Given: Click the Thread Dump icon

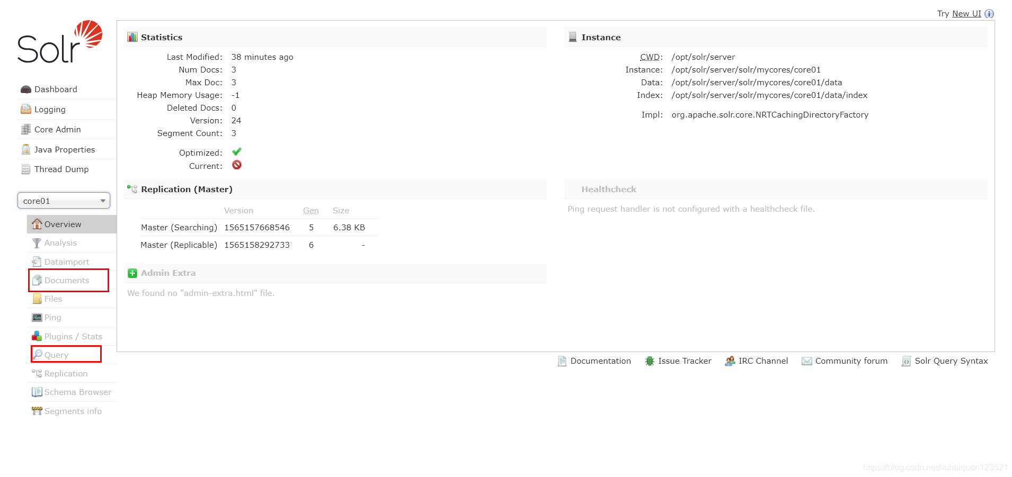Looking at the screenshot, I should [25, 169].
